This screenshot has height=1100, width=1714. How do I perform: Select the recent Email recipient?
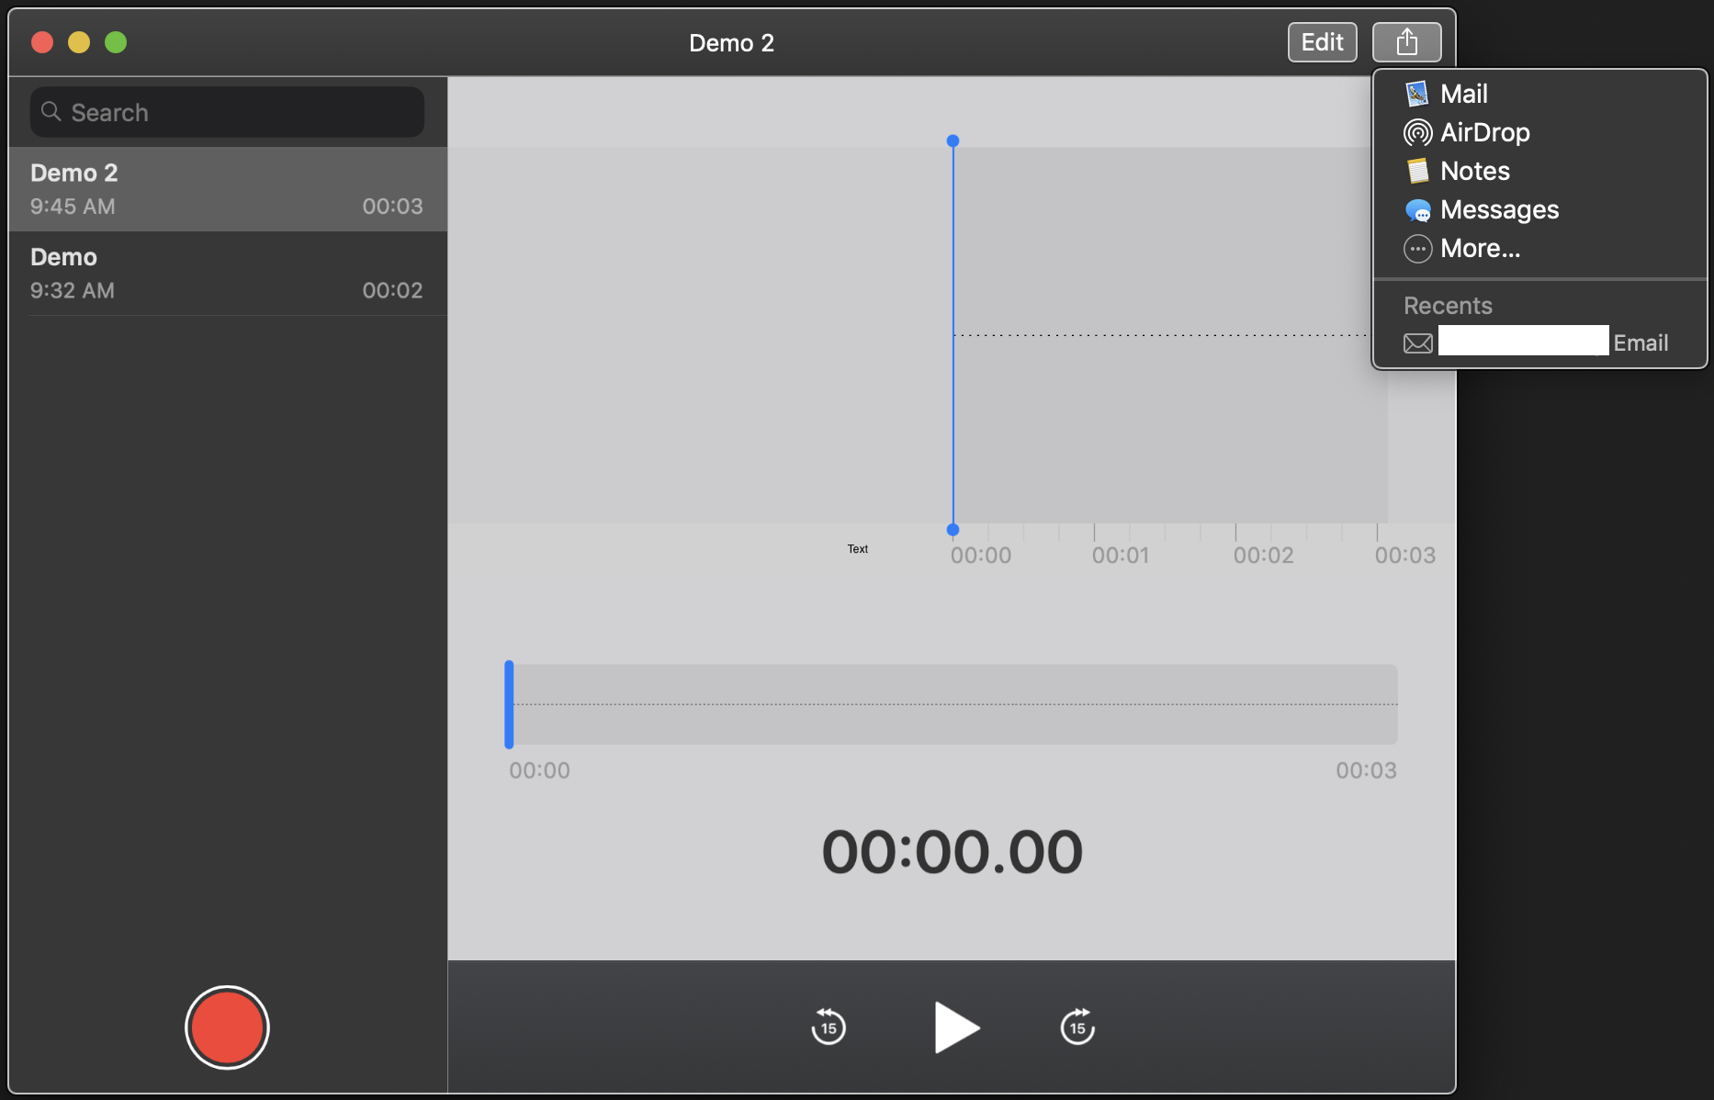click(1539, 342)
